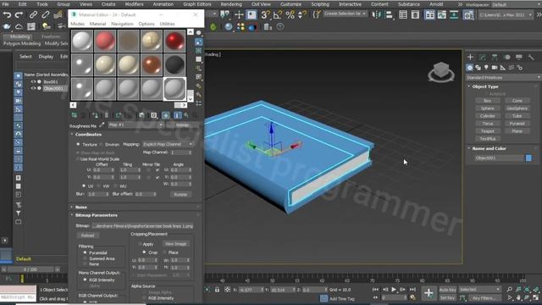Image resolution: width=542 pixels, height=305 pixels.
Task: Toggle visibility eye for Object001
Action: pos(34,88)
